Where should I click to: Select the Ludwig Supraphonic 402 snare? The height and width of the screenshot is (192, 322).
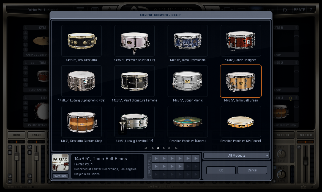pos(81,81)
